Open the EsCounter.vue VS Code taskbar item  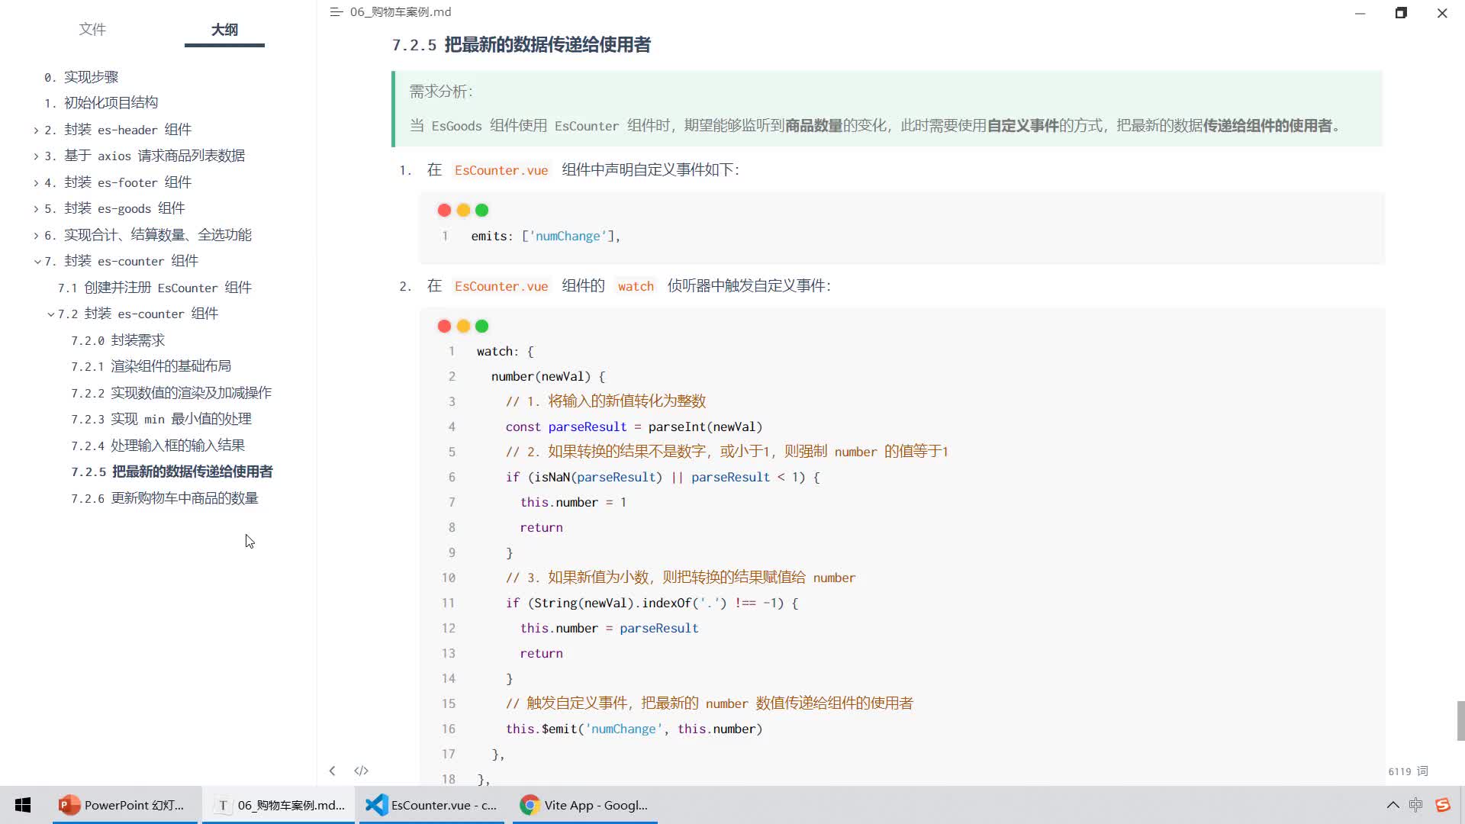click(432, 805)
